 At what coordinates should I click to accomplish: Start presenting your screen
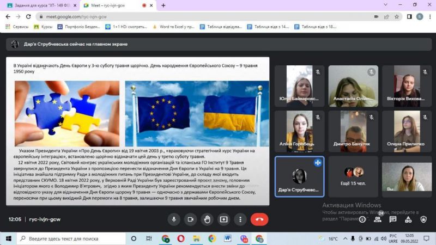[x=224, y=219]
